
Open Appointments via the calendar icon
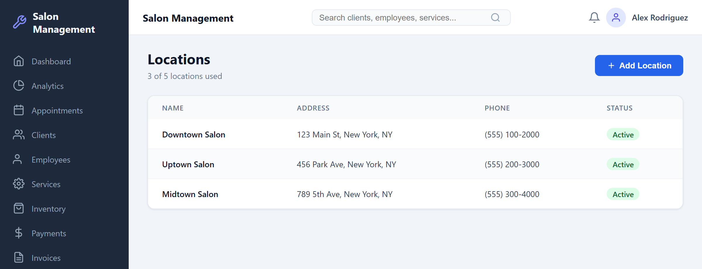[19, 110]
